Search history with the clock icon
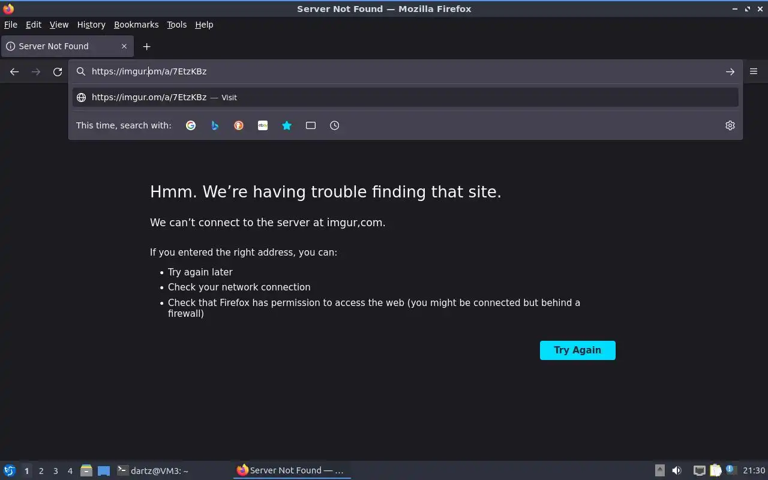768x480 pixels. pos(335,125)
